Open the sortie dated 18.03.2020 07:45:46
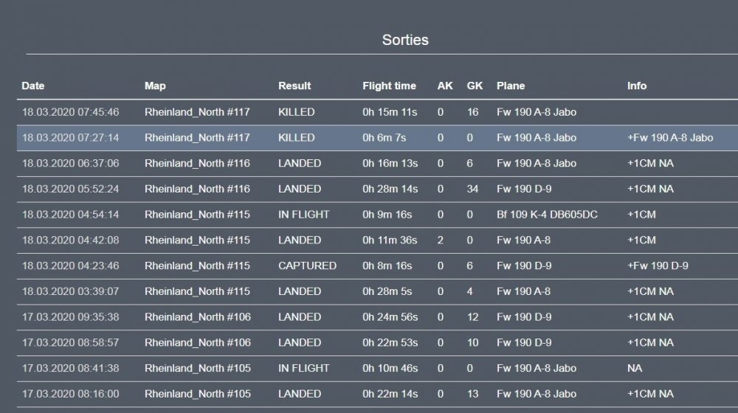Viewport: 738px width, 413px height. [x=70, y=112]
